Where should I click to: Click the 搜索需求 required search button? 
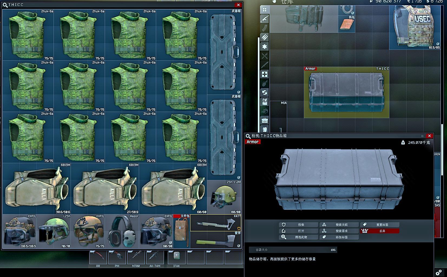tap(339, 231)
